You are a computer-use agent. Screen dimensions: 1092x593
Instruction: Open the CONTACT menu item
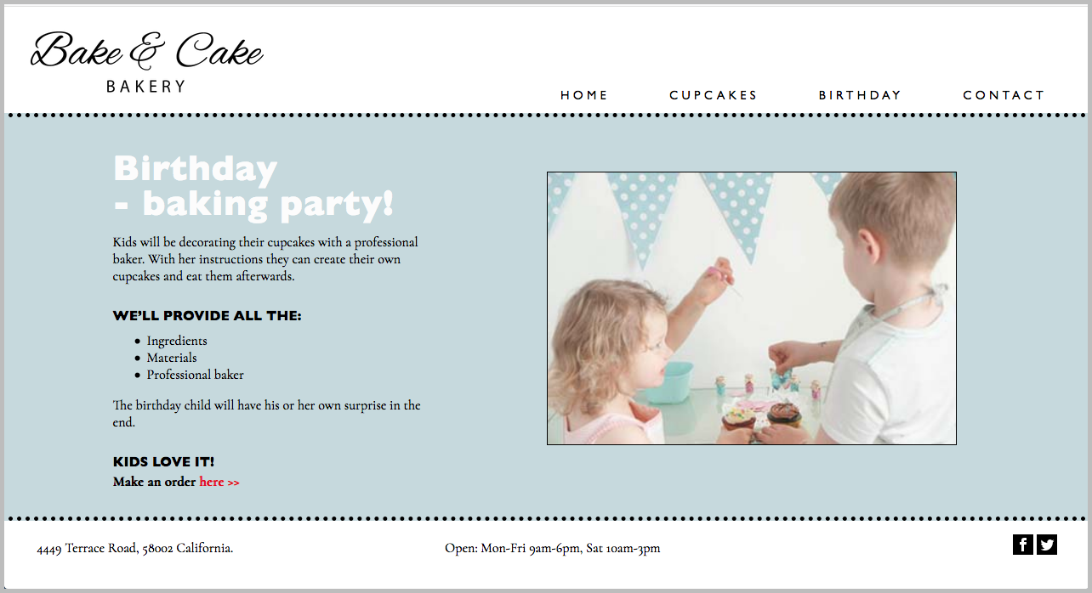coord(1004,95)
